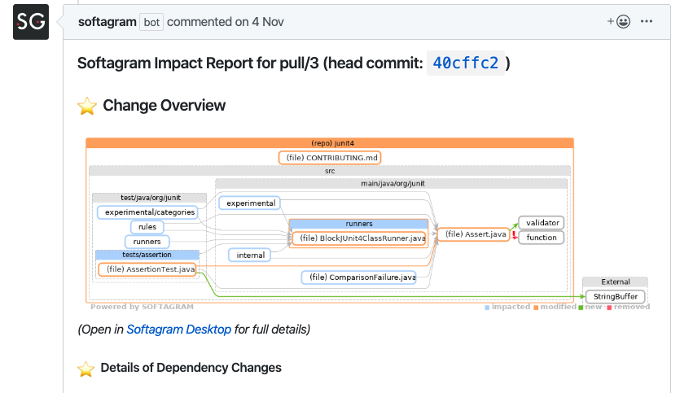The image size is (693, 393).
Task: Open the comment options ellipsis menu
Action: click(647, 22)
